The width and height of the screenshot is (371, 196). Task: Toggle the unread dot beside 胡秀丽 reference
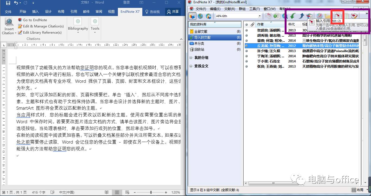pos(247,35)
